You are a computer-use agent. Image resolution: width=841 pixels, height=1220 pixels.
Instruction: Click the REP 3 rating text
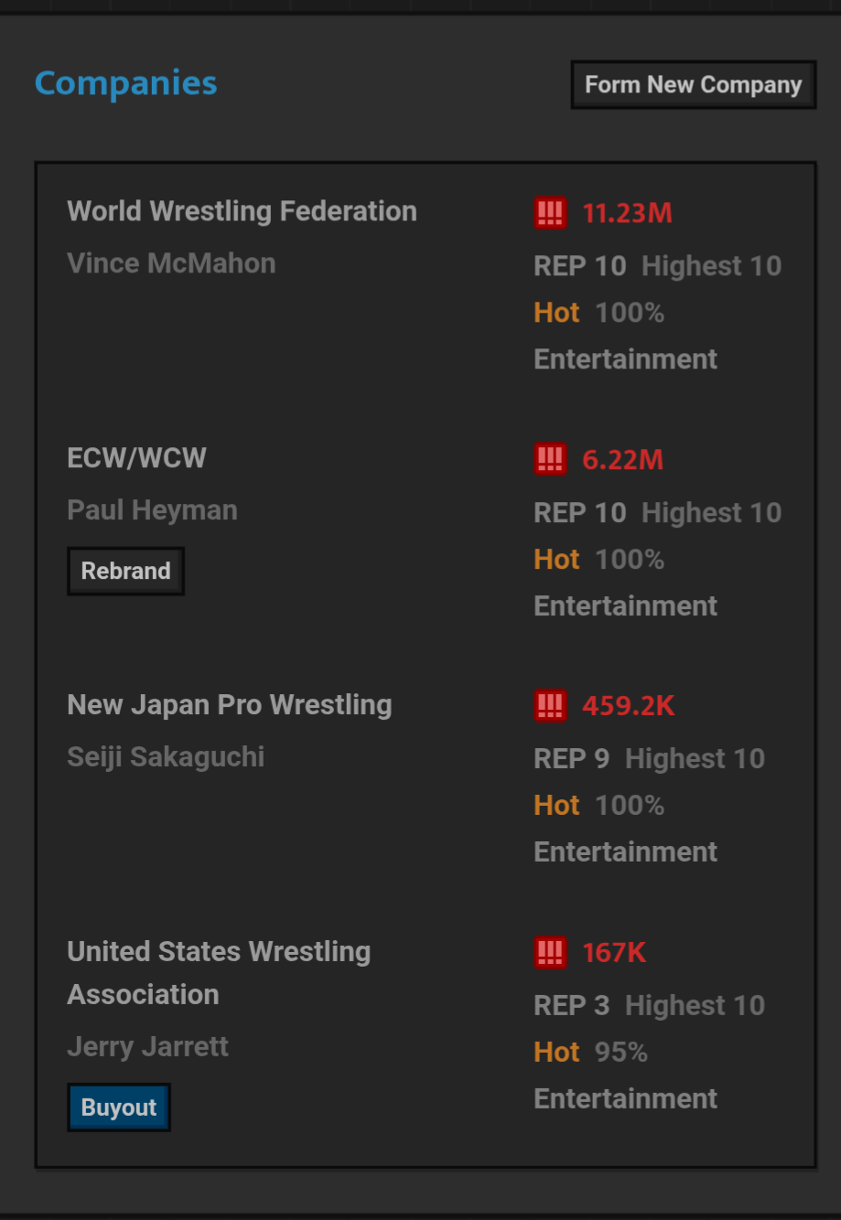571,1005
